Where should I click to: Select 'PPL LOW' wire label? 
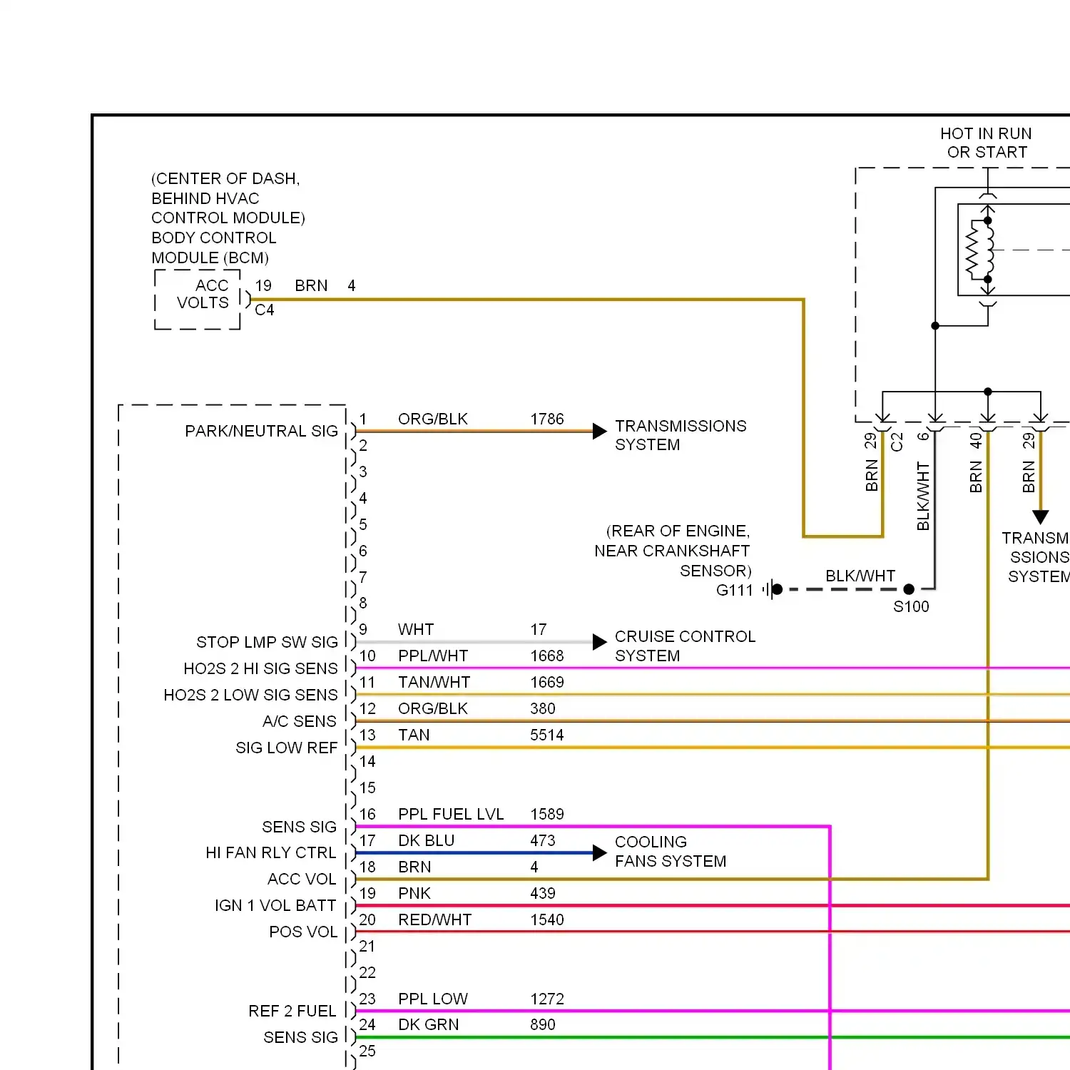433,999
